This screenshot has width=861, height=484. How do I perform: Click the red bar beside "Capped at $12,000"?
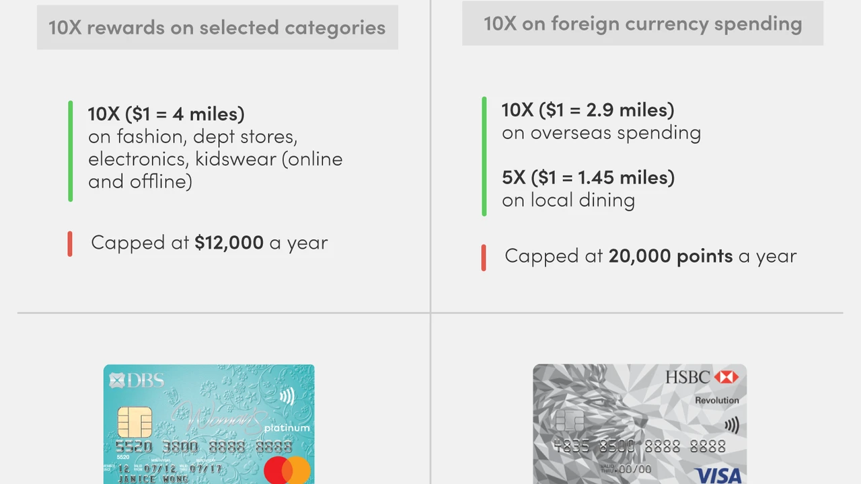tap(70, 243)
